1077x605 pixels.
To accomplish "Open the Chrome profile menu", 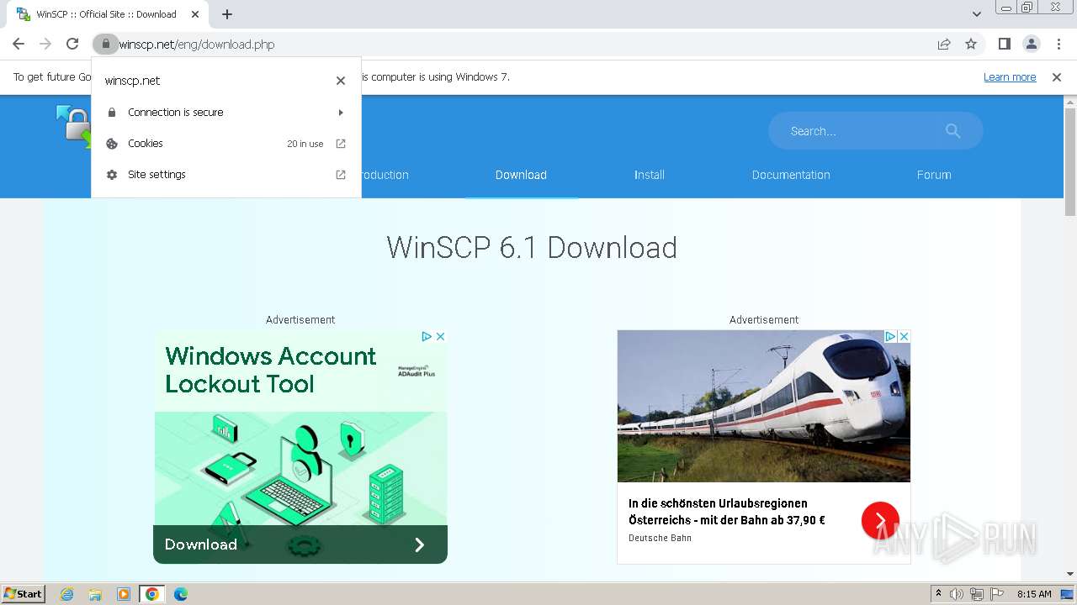I will tap(1032, 45).
